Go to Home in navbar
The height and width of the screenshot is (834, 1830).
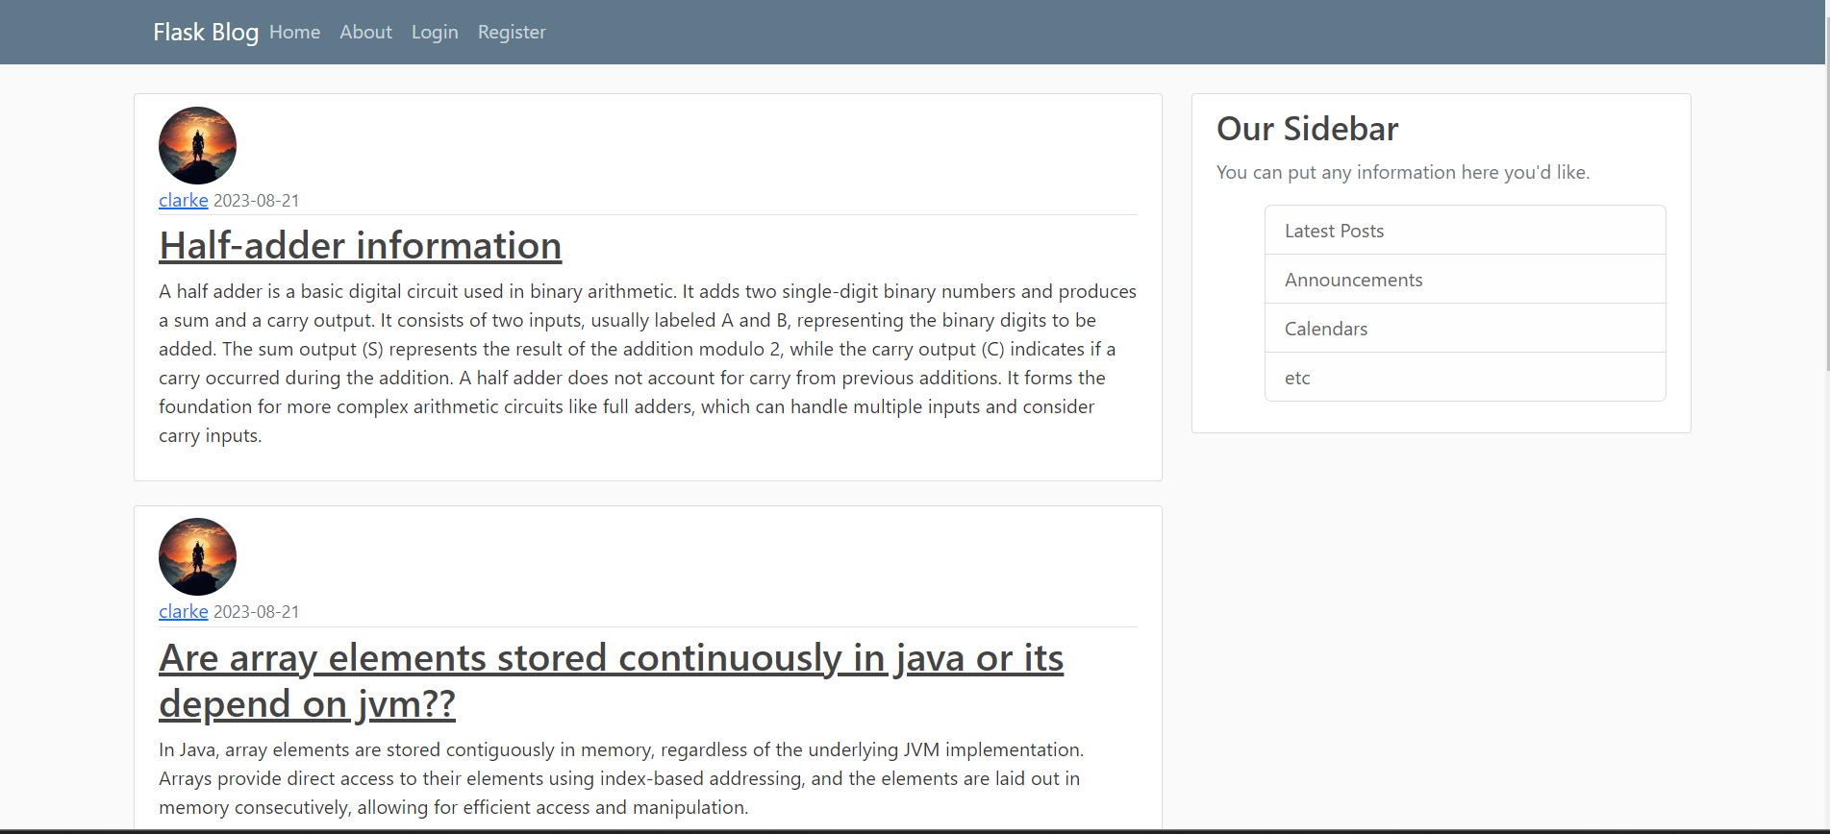294,32
